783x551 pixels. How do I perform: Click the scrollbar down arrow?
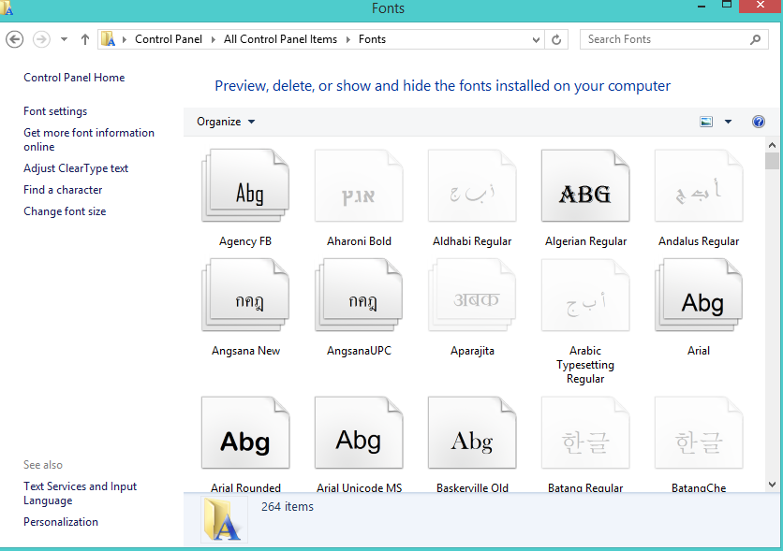tap(772, 485)
